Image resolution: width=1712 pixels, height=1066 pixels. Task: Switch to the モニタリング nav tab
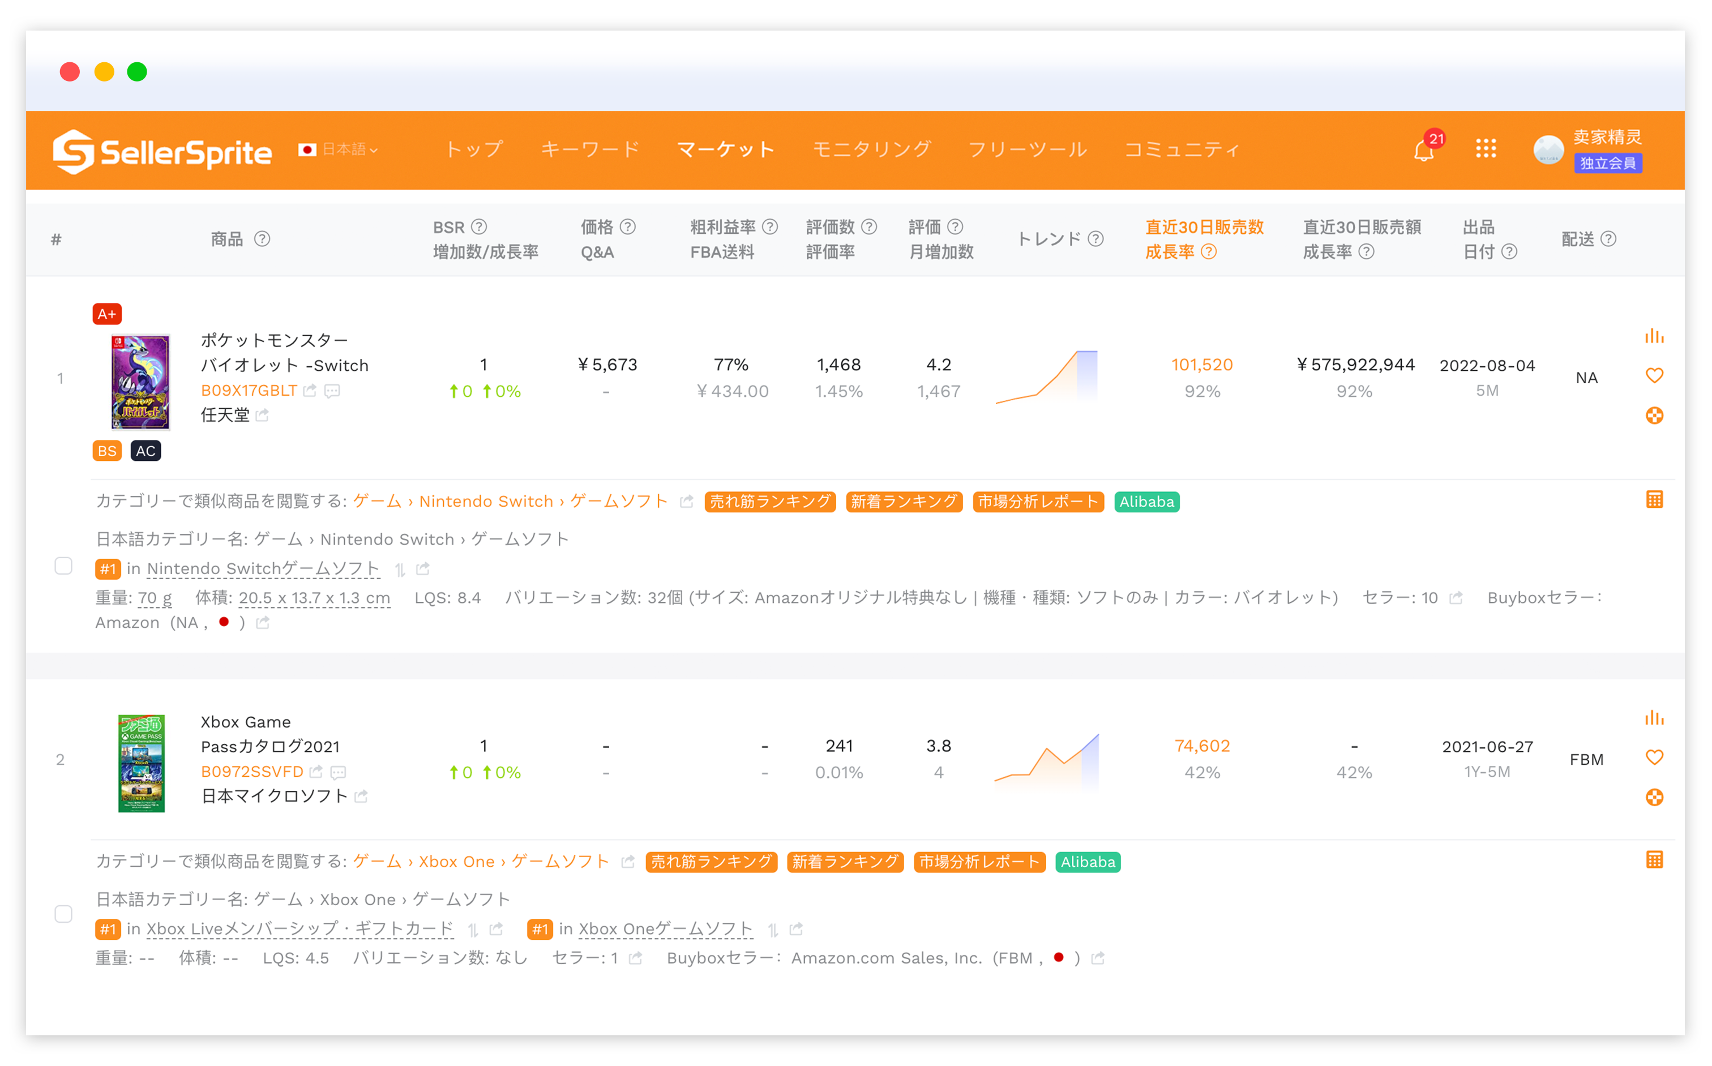point(871,149)
